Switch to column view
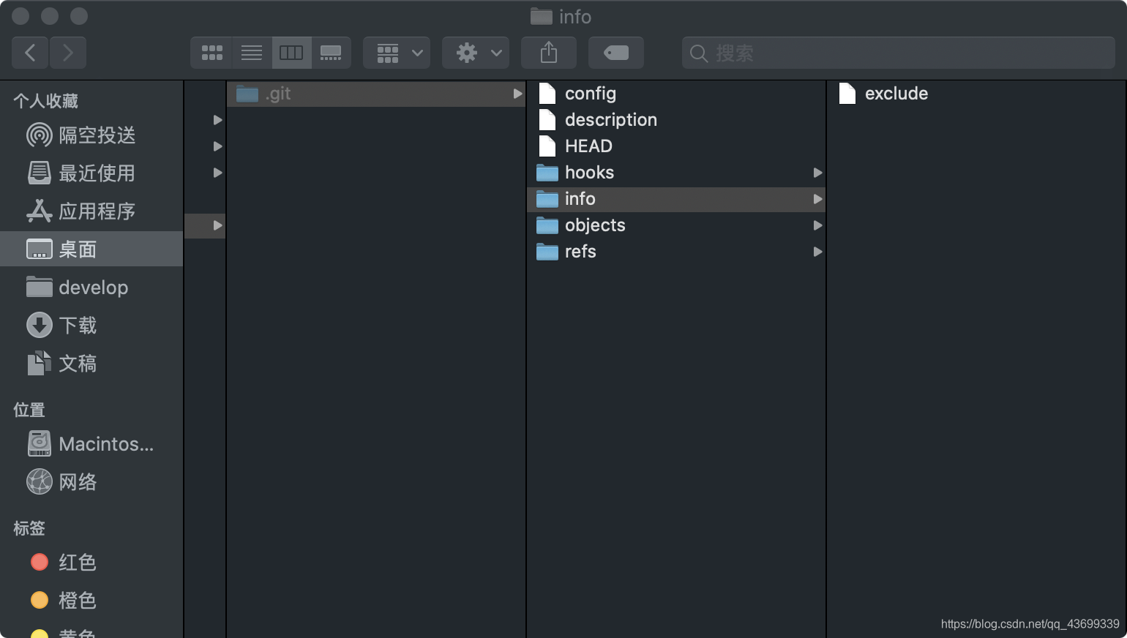The width and height of the screenshot is (1127, 638). click(x=291, y=53)
